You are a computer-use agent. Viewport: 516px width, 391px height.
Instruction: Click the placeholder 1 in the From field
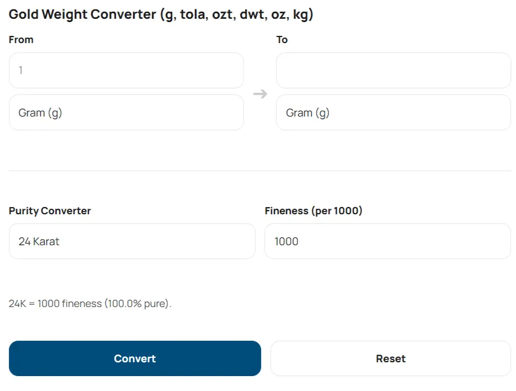tap(21, 70)
